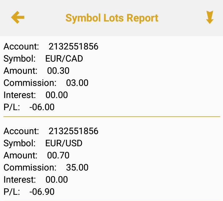This screenshot has height=201, width=223.
Task: Tap the second Amount label
Action: pos(20,155)
